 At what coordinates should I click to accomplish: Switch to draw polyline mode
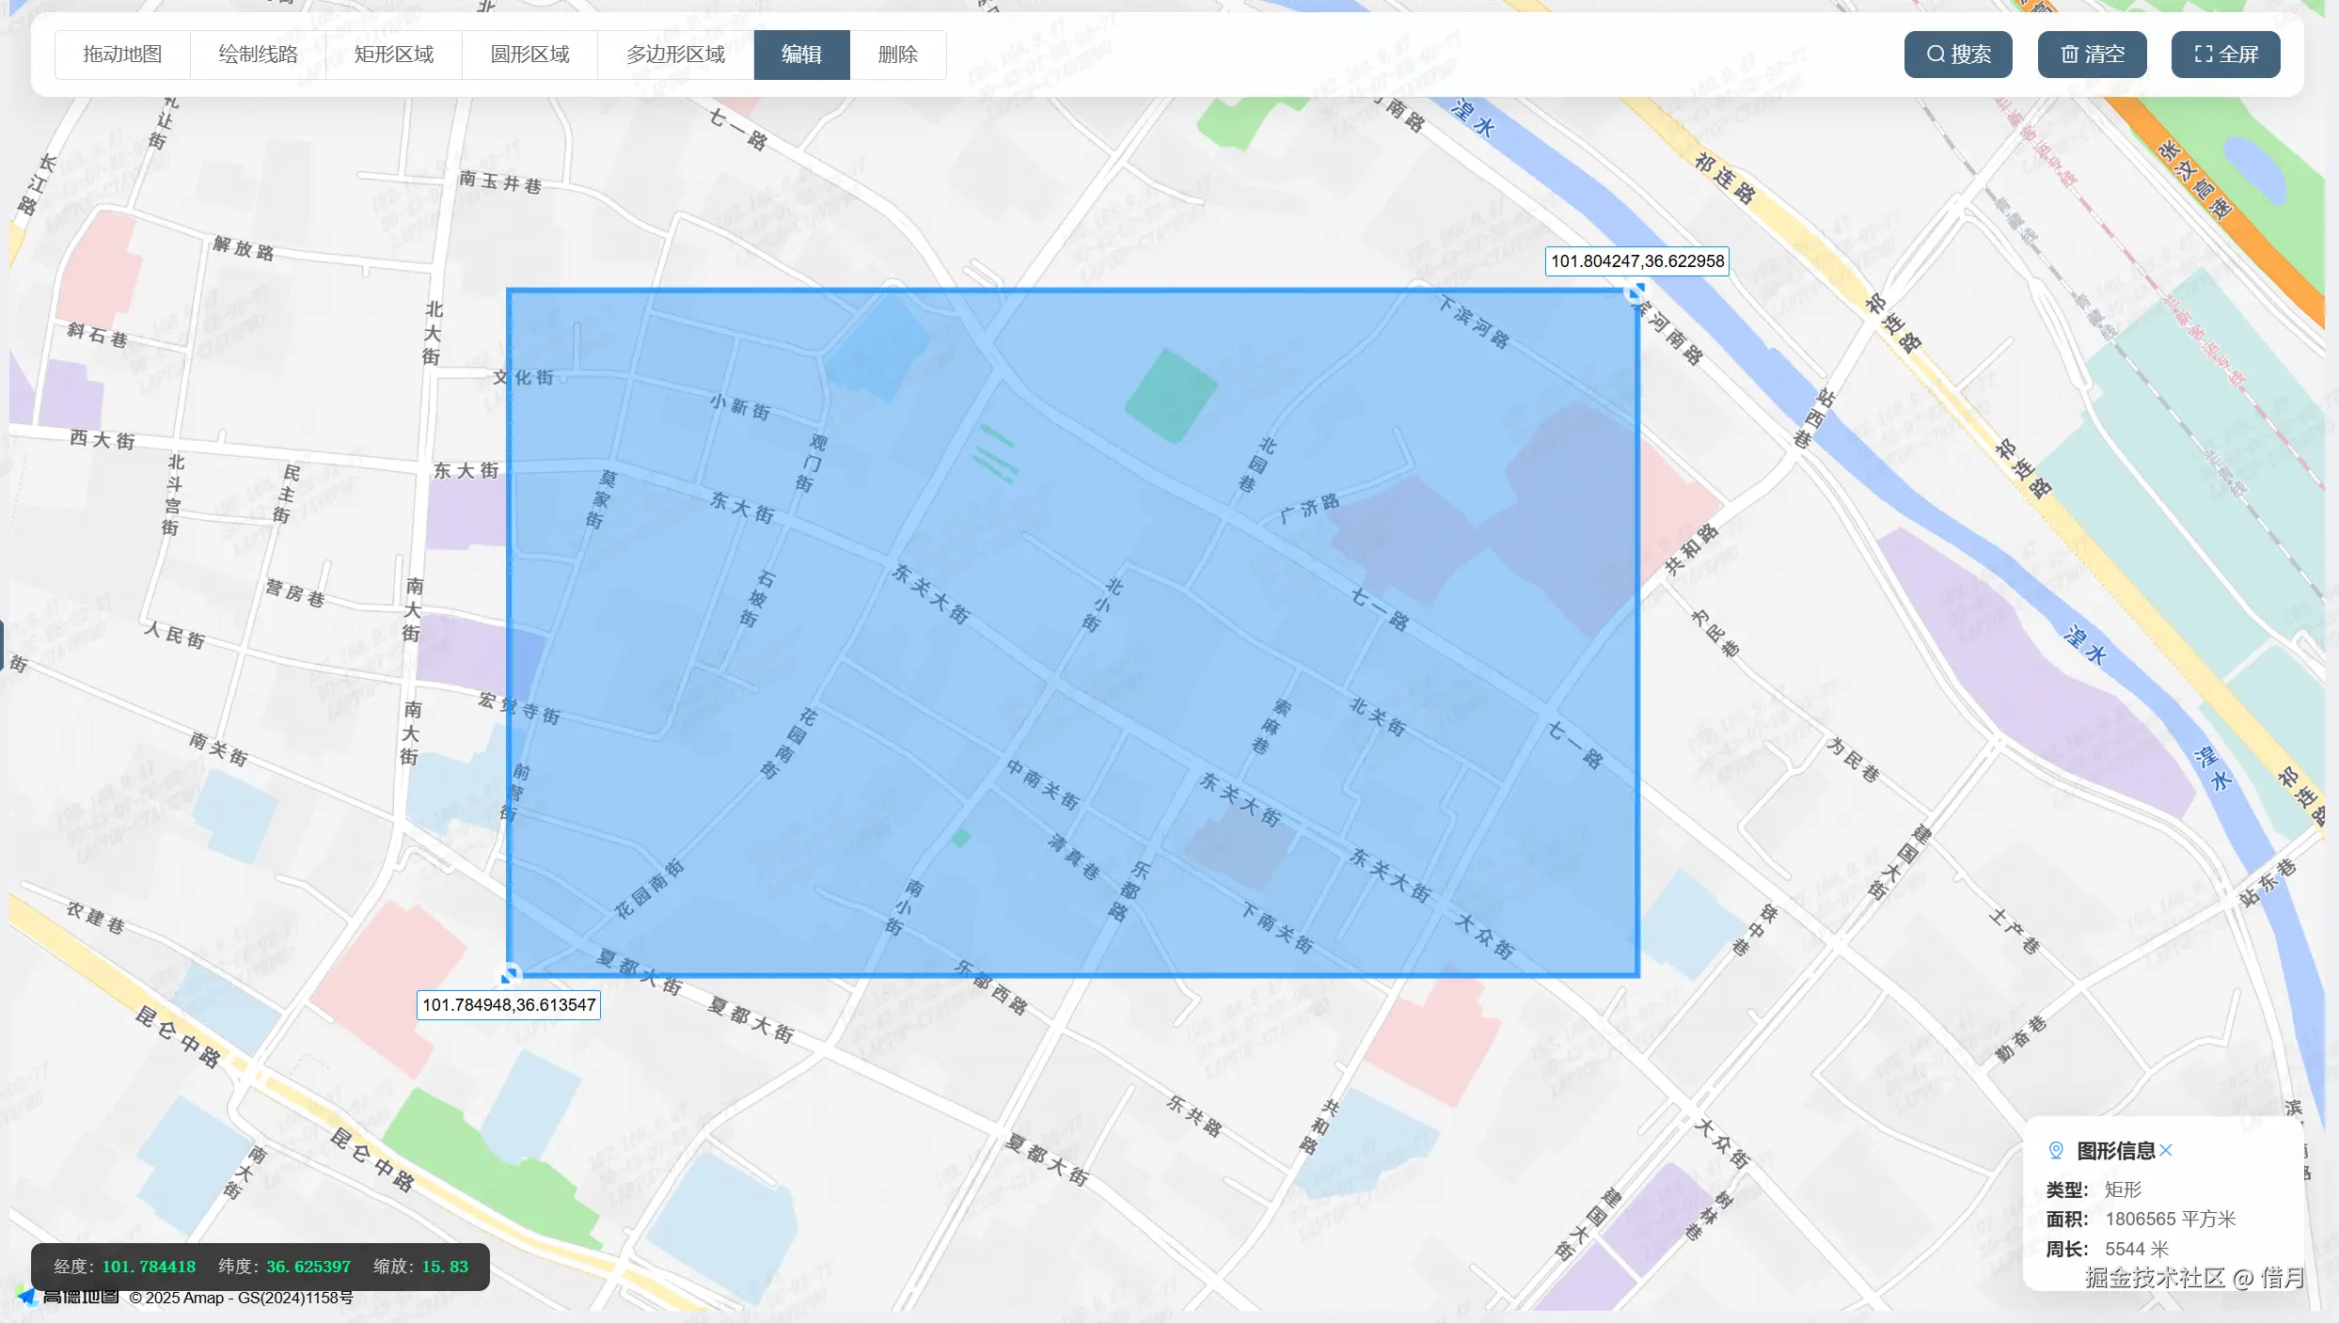click(x=258, y=55)
